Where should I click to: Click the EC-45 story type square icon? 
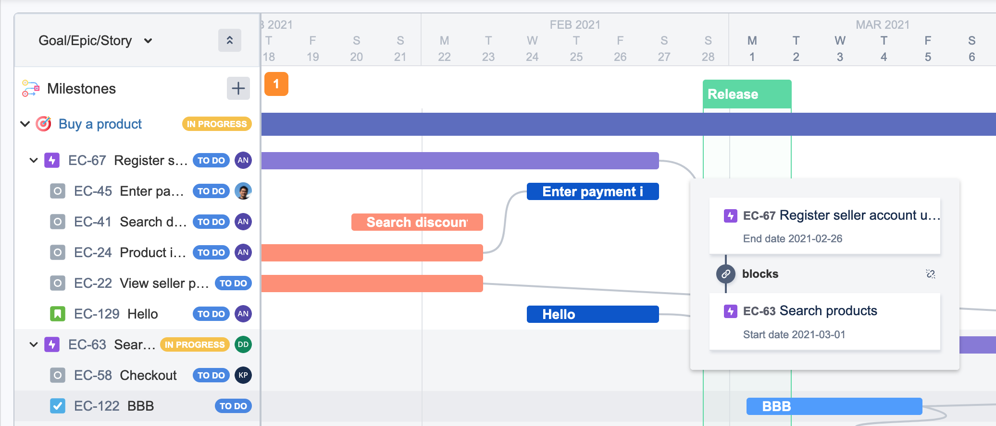(57, 191)
